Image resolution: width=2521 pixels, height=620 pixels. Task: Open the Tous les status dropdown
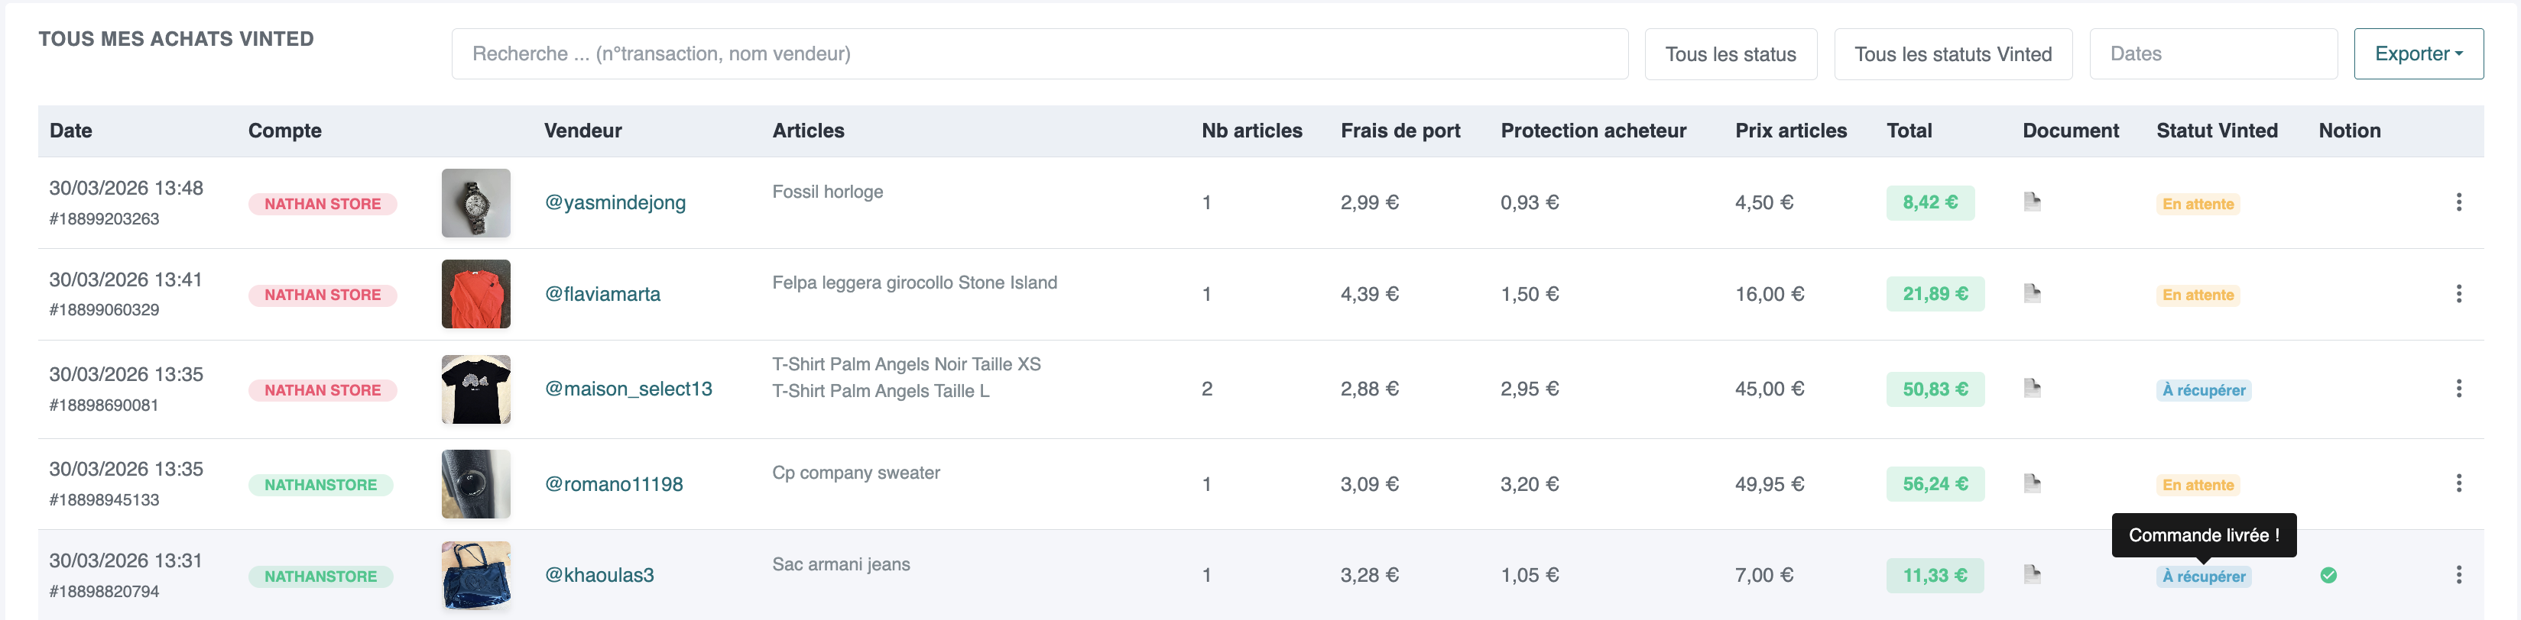tap(1731, 53)
